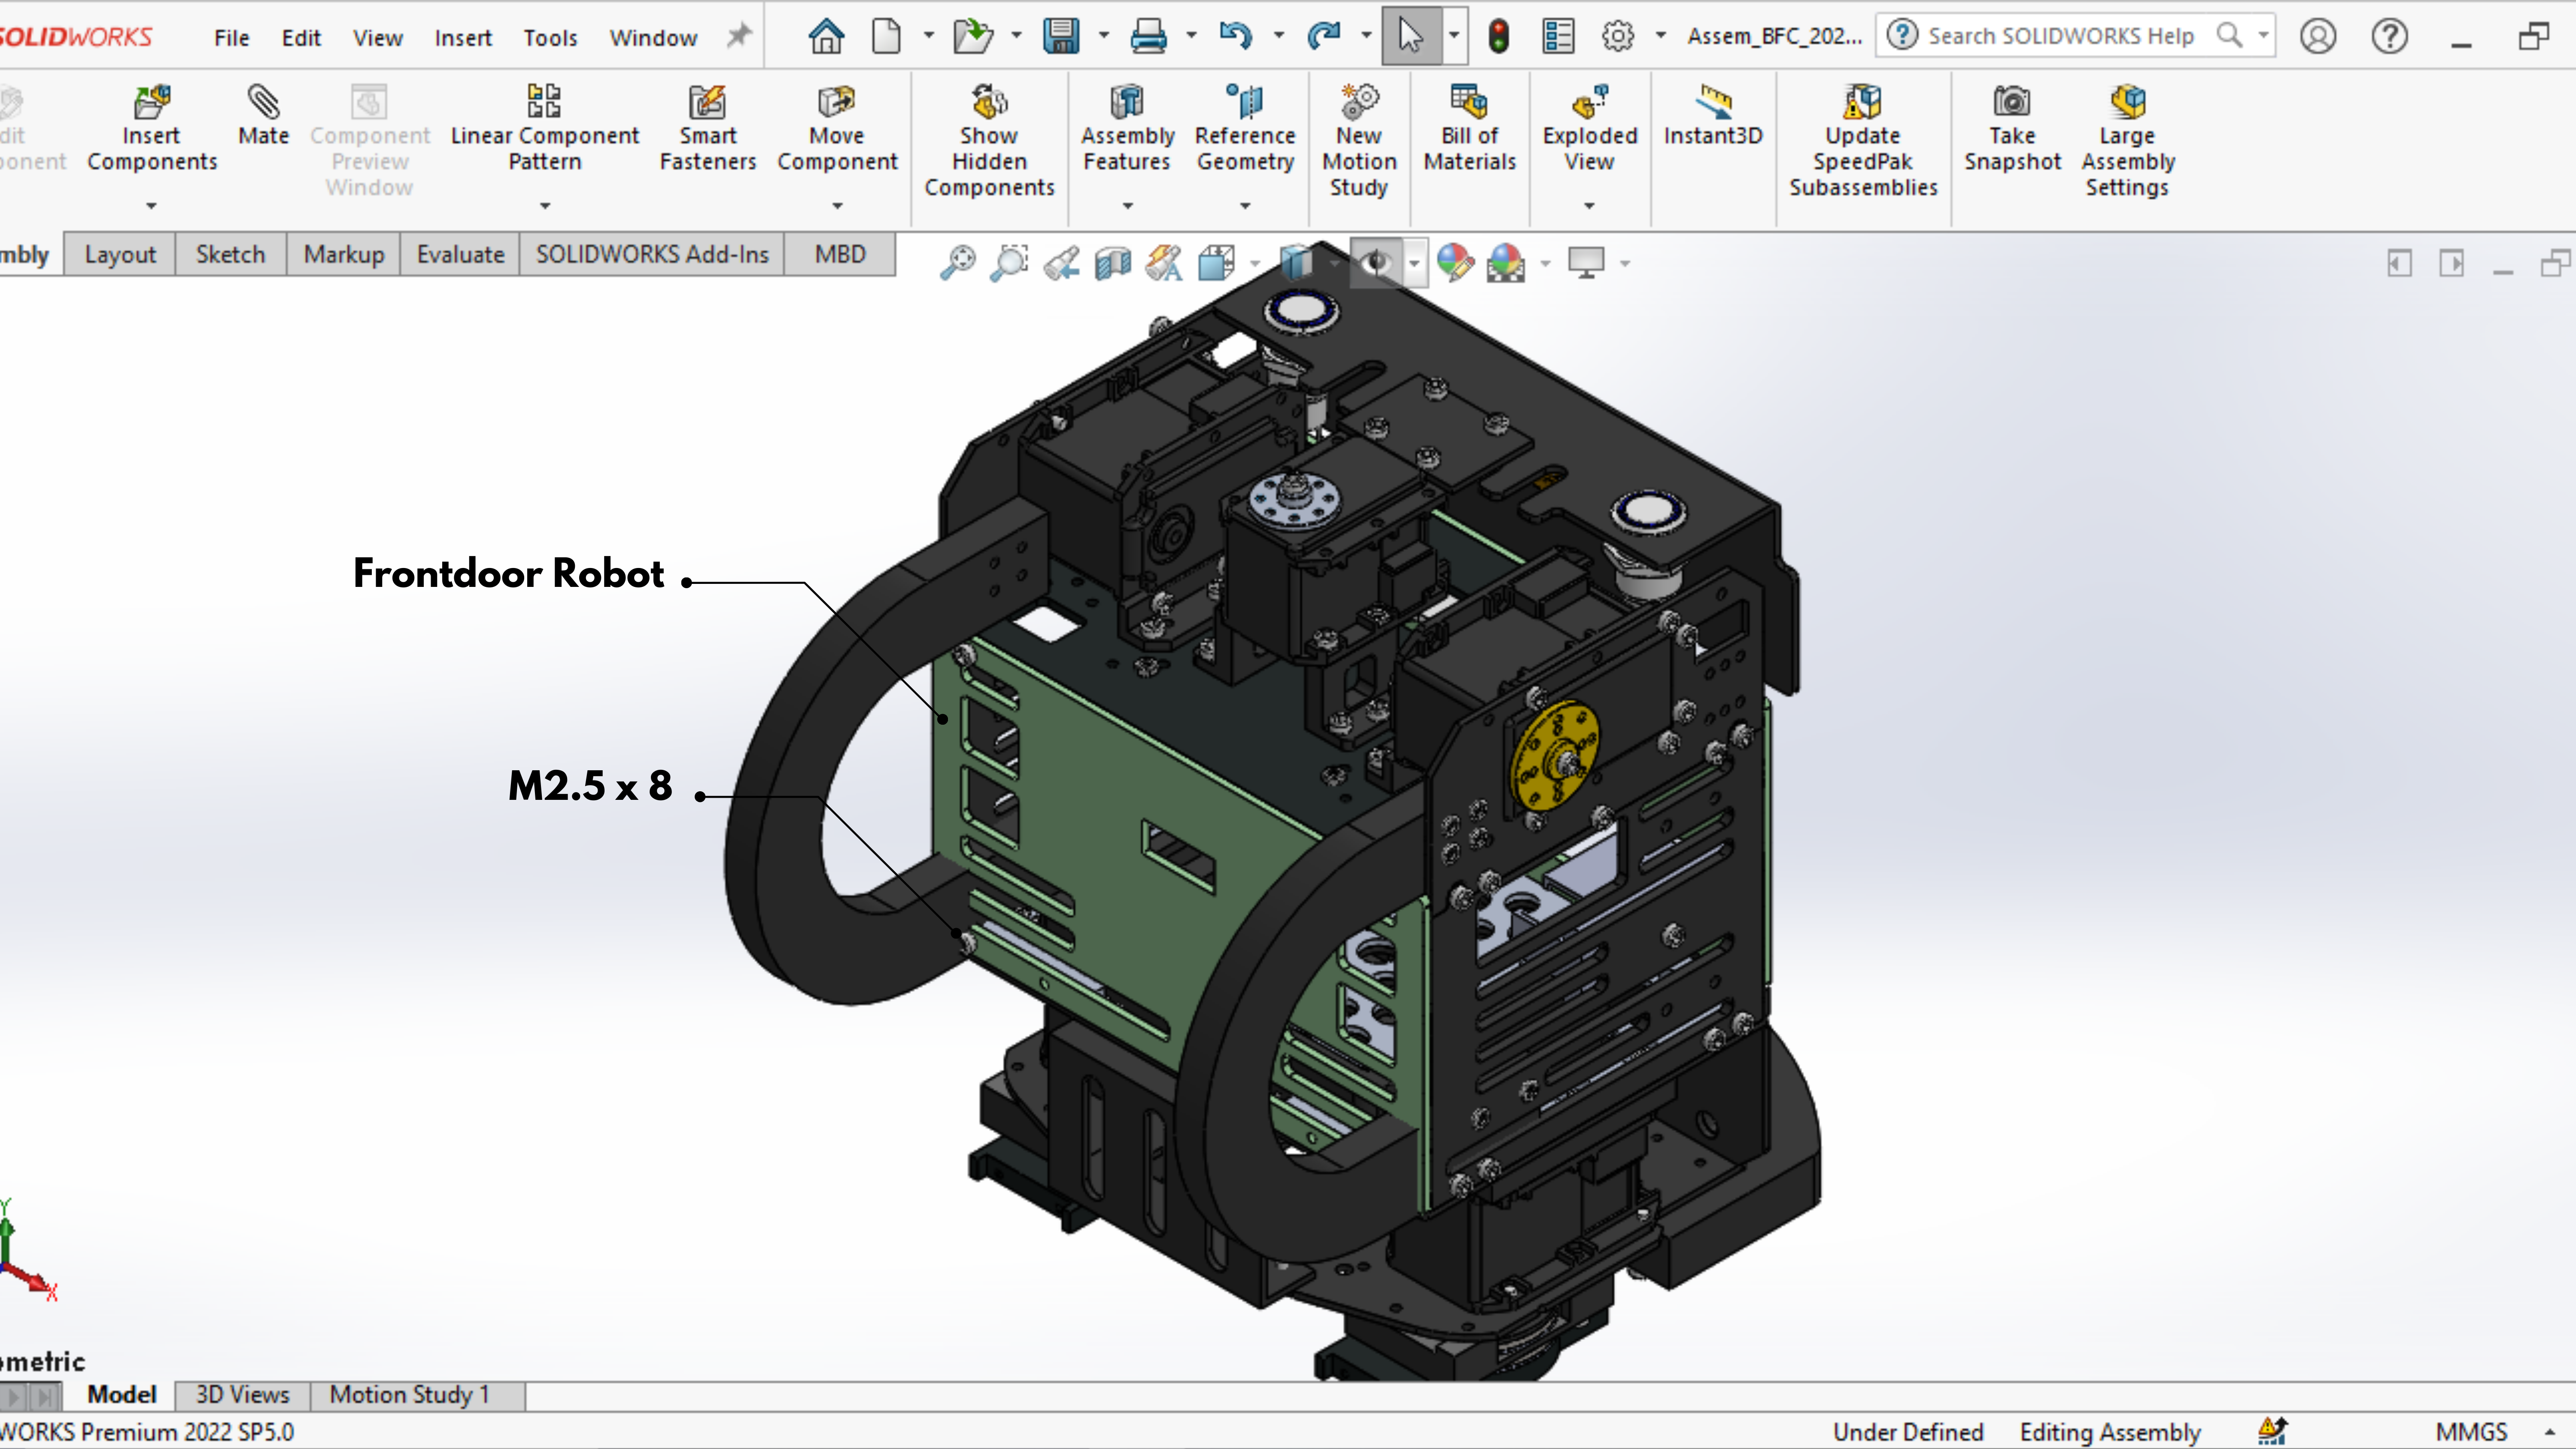Expand Insert Components dropdown arrow
Image resolution: width=2576 pixels, height=1449 pixels.
[152, 206]
